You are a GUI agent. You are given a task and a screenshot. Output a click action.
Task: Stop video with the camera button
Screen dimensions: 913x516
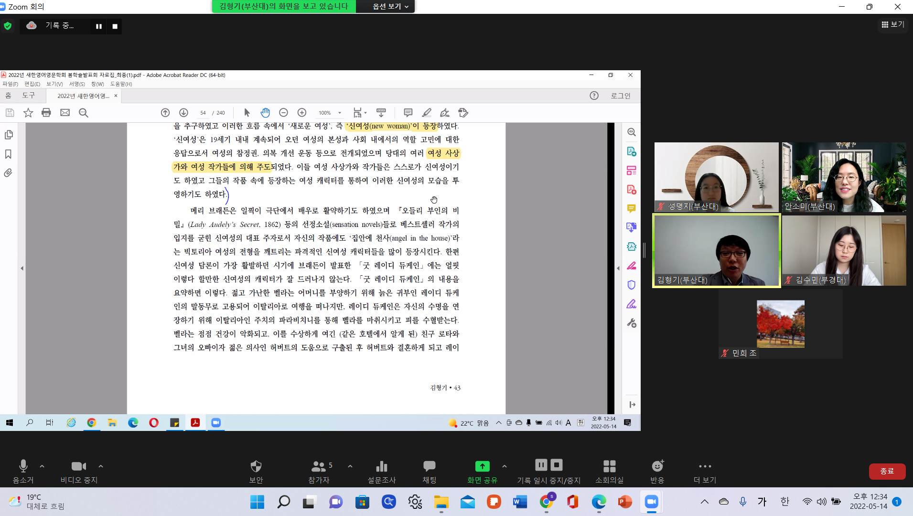[x=79, y=471]
